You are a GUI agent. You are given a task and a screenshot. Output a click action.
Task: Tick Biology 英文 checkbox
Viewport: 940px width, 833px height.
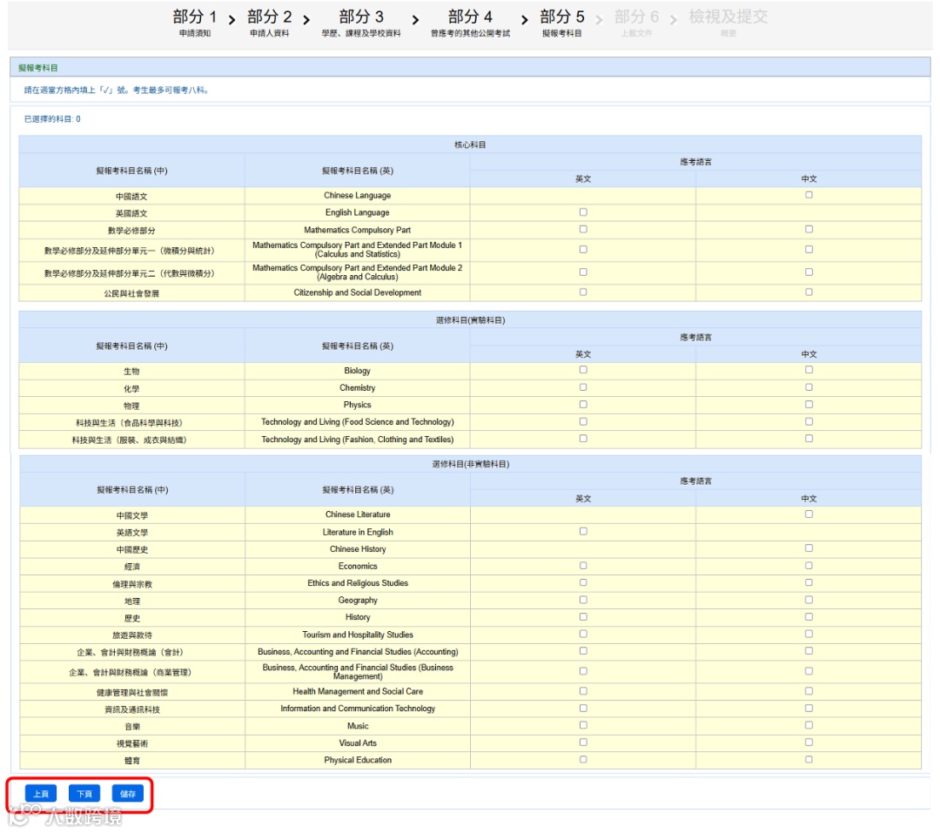click(x=583, y=370)
